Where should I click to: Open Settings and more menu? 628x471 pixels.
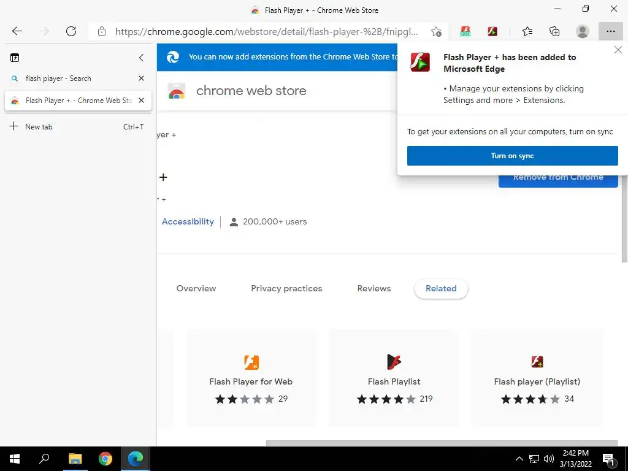pos(610,31)
